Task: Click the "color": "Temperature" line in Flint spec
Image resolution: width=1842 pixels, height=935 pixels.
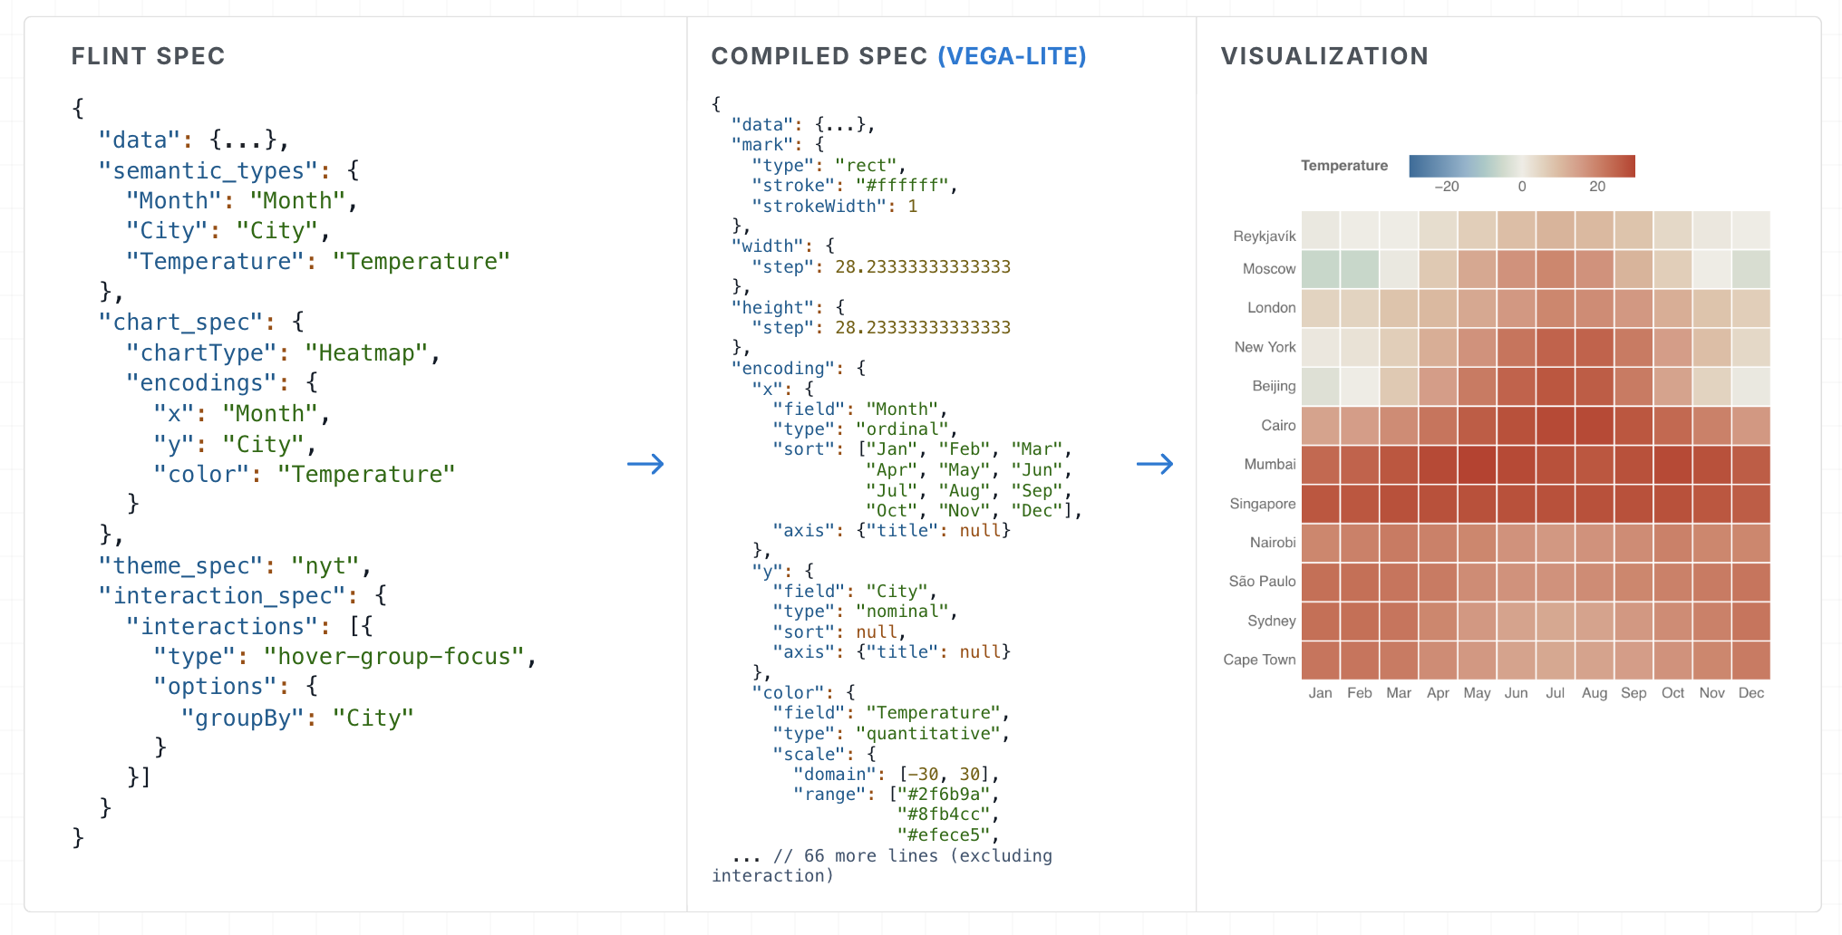Action: click(305, 475)
